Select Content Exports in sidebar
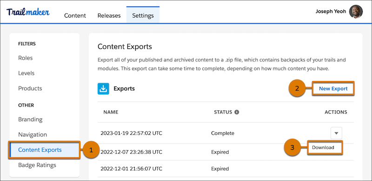 (44, 150)
